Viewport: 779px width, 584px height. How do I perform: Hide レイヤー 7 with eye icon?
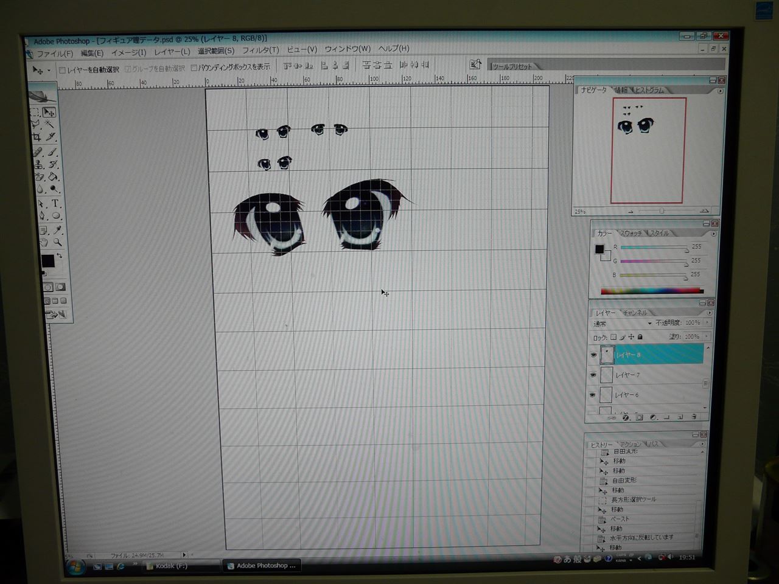click(x=593, y=375)
